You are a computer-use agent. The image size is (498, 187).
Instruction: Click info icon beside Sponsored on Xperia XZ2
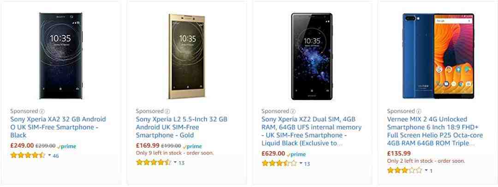point(293,111)
